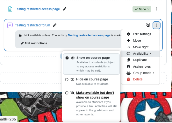
Task: Click the pencil icon beside Testing restricted forum
Action: 55,25
